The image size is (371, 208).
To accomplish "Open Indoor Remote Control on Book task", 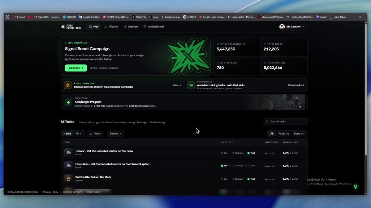I will [x=104, y=151].
